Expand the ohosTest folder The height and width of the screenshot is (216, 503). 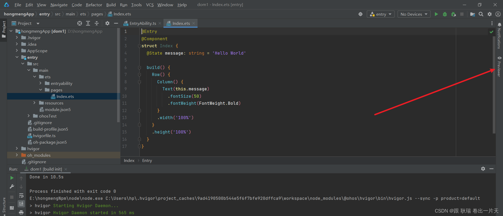[29, 116]
